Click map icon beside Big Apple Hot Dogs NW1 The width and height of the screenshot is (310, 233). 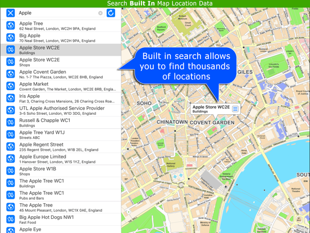(11, 219)
